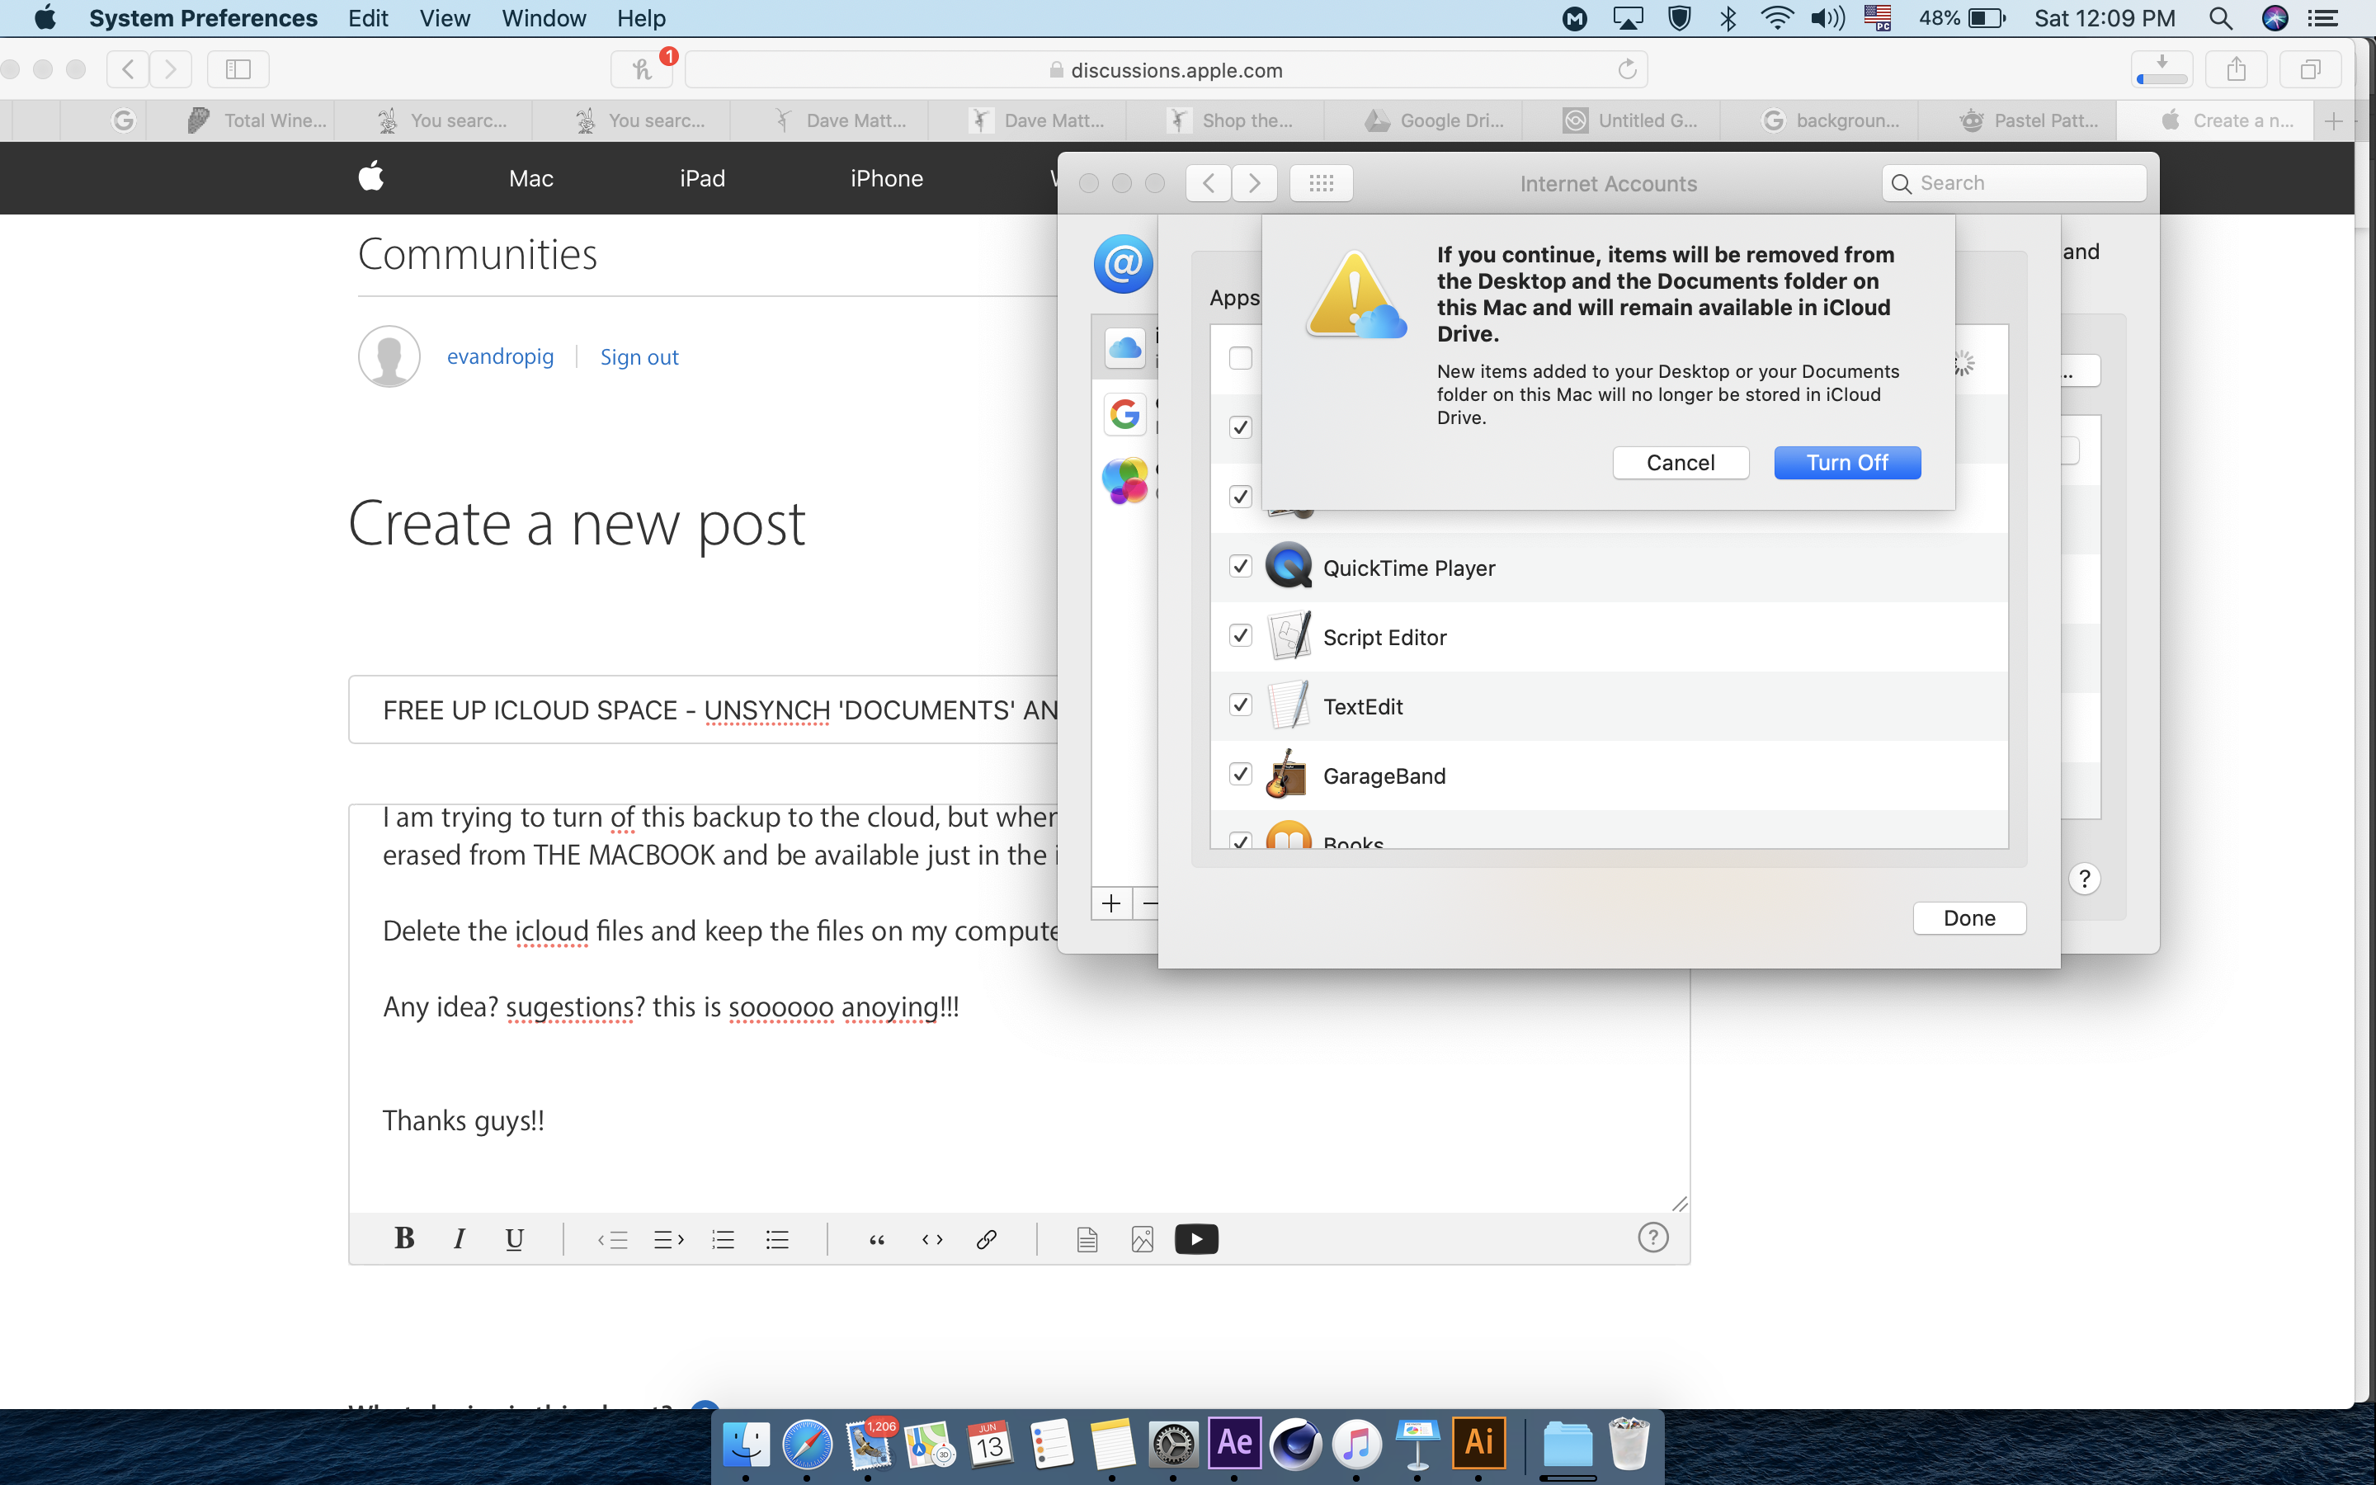
Task: Click the Sign out link
Action: (639, 357)
